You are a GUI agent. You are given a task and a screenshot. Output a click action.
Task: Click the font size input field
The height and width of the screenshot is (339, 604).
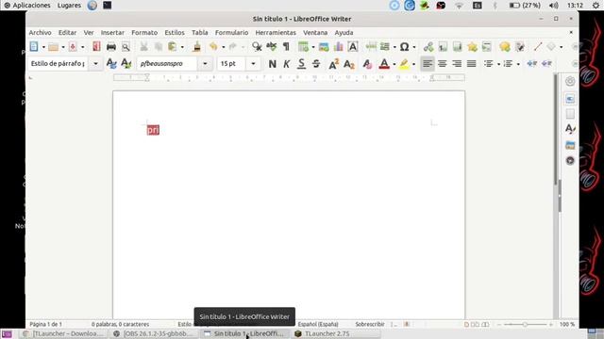point(232,64)
